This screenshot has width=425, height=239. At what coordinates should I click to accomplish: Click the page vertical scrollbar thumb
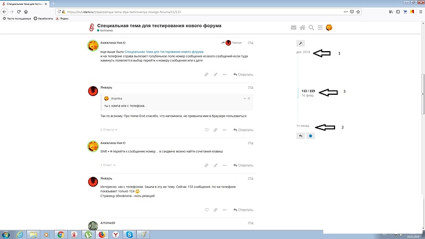(423, 94)
